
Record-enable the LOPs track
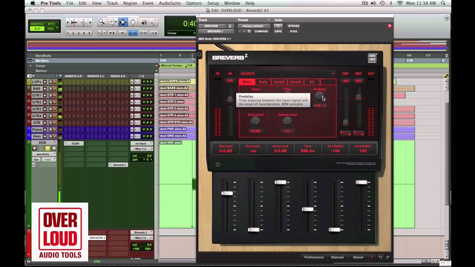tap(45, 82)
